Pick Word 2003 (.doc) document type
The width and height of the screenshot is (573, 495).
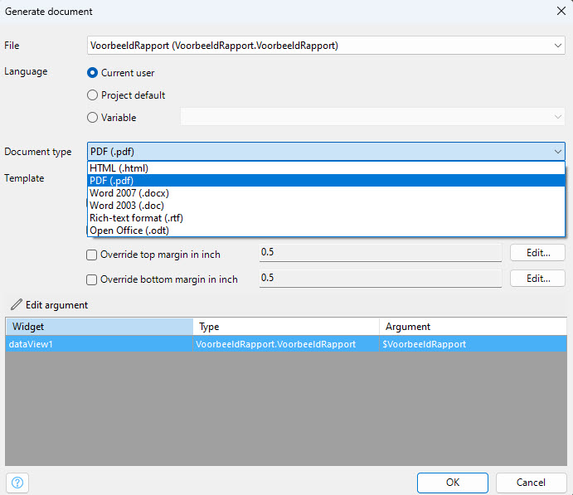click(x=126, y=206)
